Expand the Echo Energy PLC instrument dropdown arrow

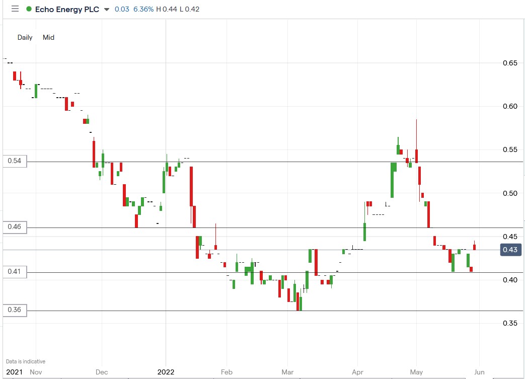click(107, 10)
